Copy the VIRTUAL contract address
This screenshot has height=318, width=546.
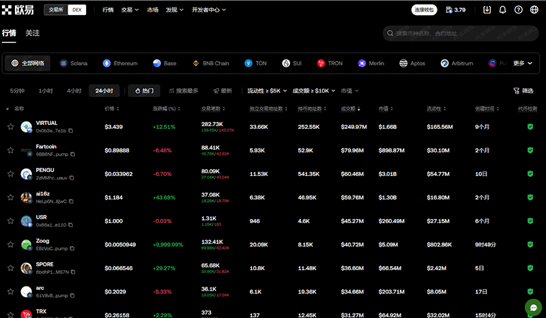point(71,131)
